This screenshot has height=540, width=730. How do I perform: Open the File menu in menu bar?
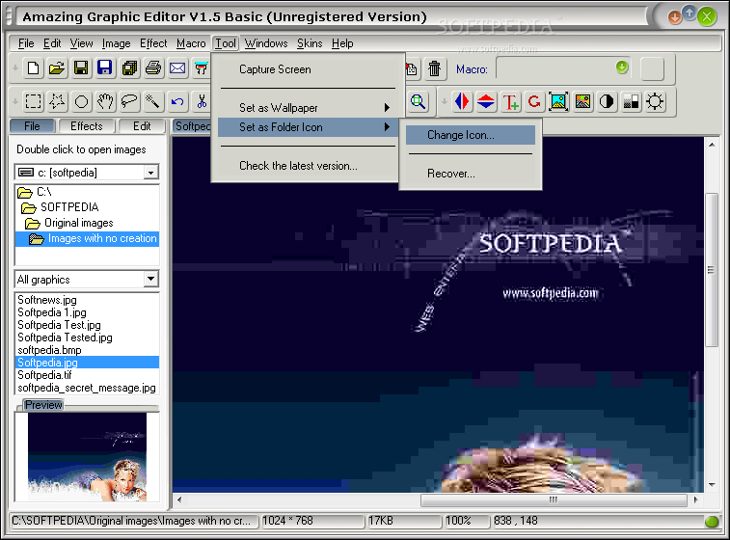coord(26,43)
